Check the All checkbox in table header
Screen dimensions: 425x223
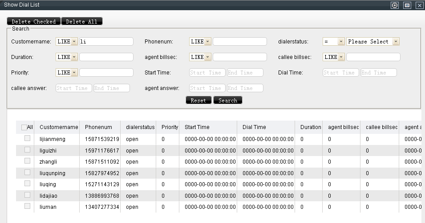coord(24,128)
